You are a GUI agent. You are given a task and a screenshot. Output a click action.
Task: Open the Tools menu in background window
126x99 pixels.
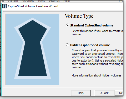click(x=41, y=1)
